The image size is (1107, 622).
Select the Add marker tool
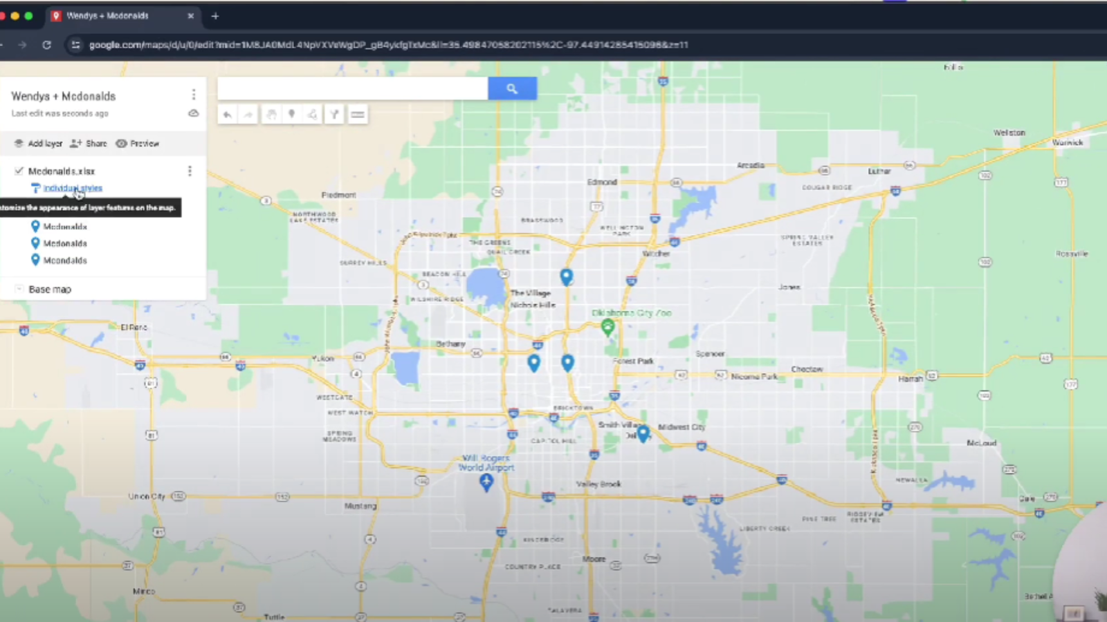(292, 115)
